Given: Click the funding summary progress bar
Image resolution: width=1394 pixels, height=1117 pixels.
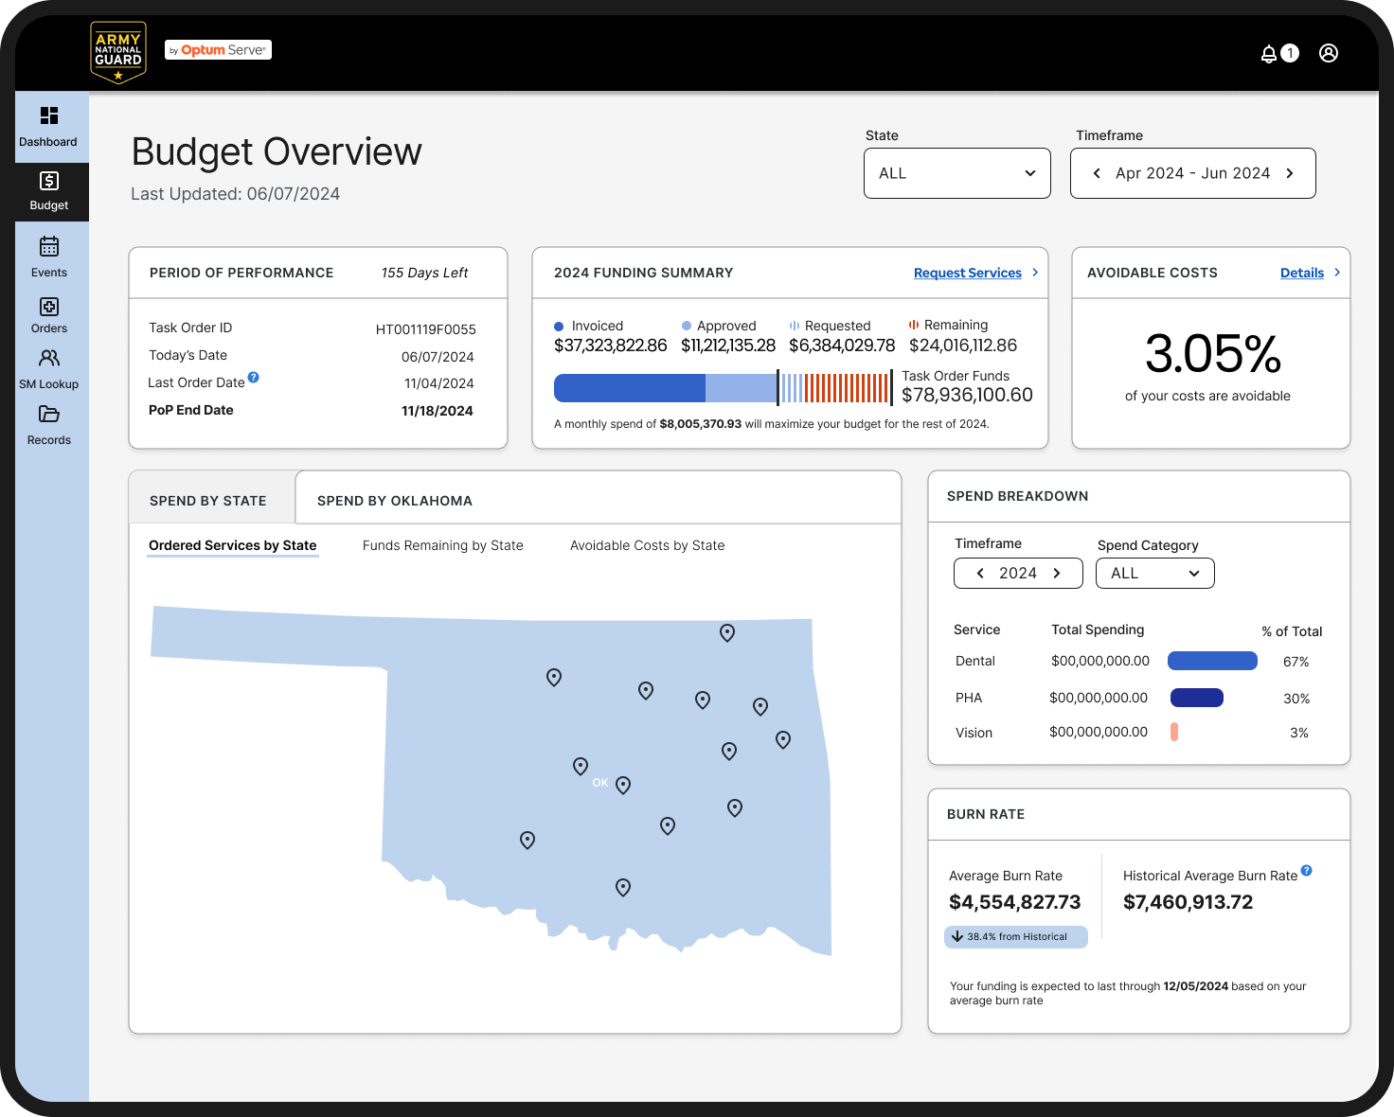Looking at the screenshot, I should [724, 388].
